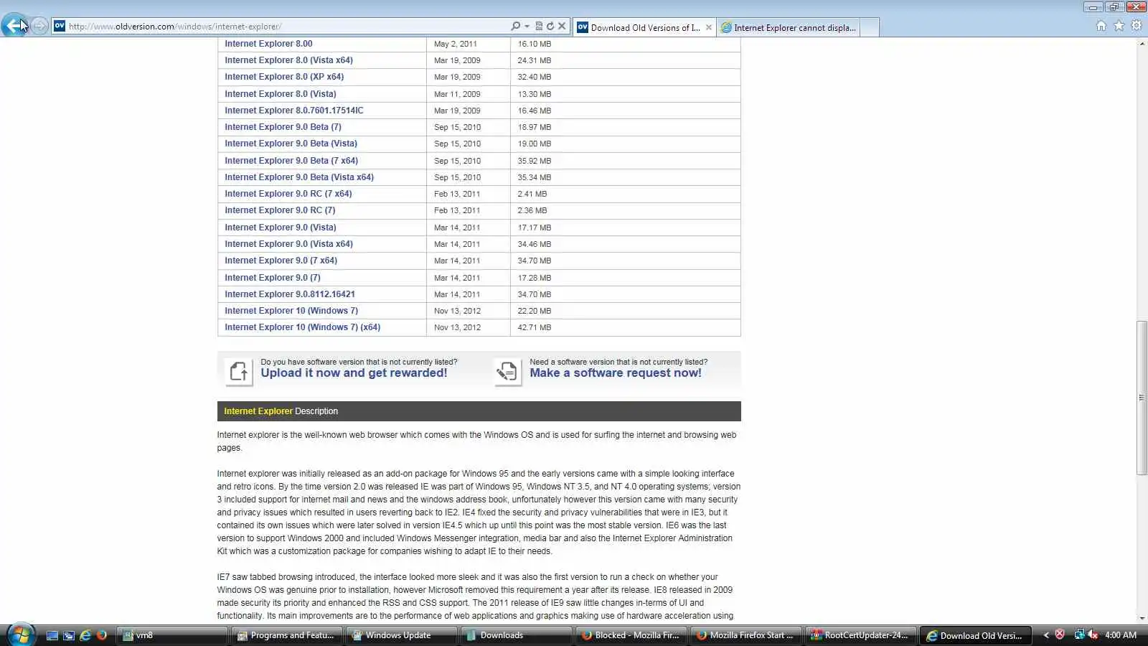Open Internet Explorer 8.0 (Vista) link

click(281, 94)
